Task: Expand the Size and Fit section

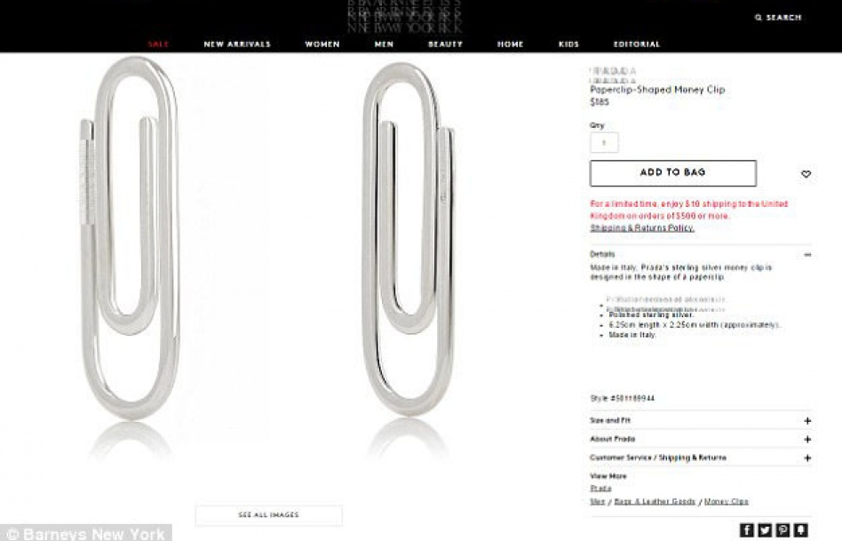Action: tap(807, 421)
